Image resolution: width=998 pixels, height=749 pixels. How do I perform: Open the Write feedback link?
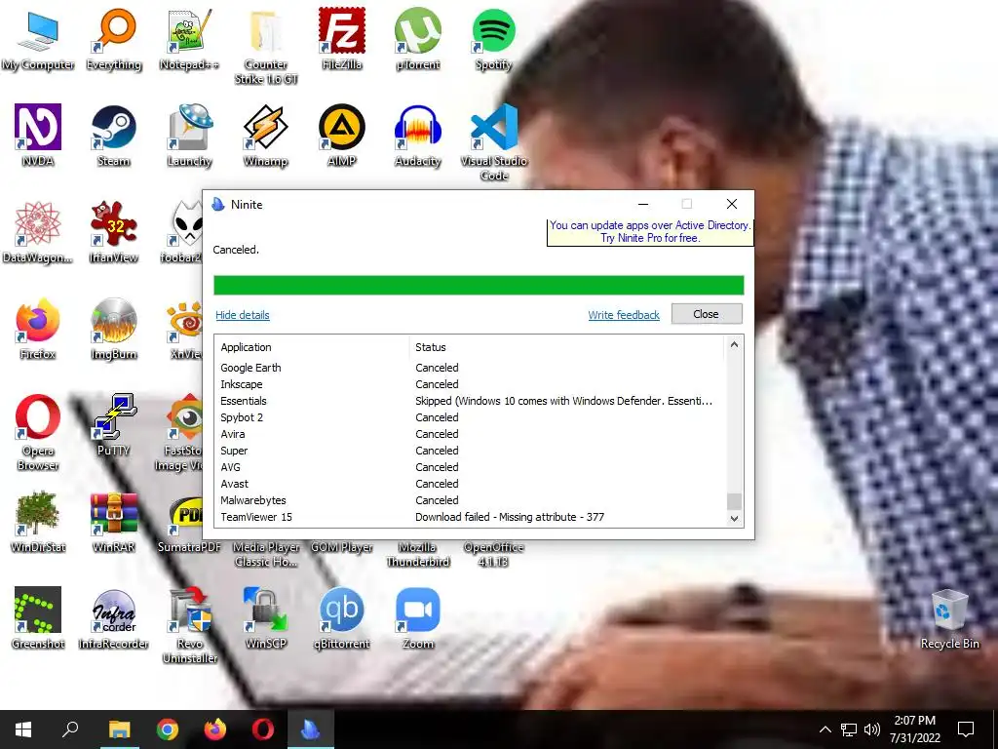(624, 315)
